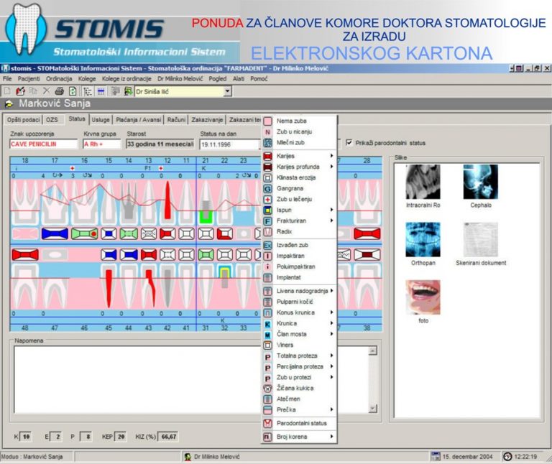The image size is (552, 464).
Task: Click the print icon in the toolbar
Action: point(59,91)
